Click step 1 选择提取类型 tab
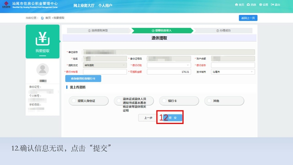 coord(98,30)
